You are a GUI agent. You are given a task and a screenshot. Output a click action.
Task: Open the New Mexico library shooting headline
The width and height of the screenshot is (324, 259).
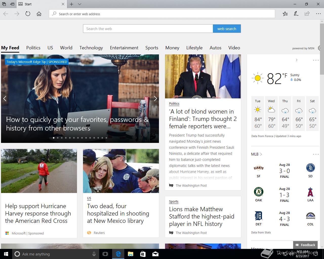click(x=118, y=213)
